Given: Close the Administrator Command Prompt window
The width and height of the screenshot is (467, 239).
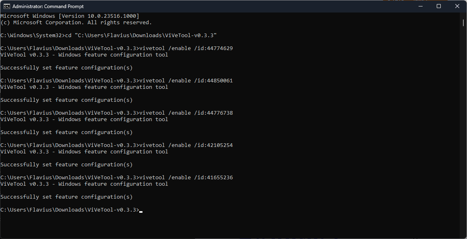Looking at the screenshot, I should pos(457,6).
